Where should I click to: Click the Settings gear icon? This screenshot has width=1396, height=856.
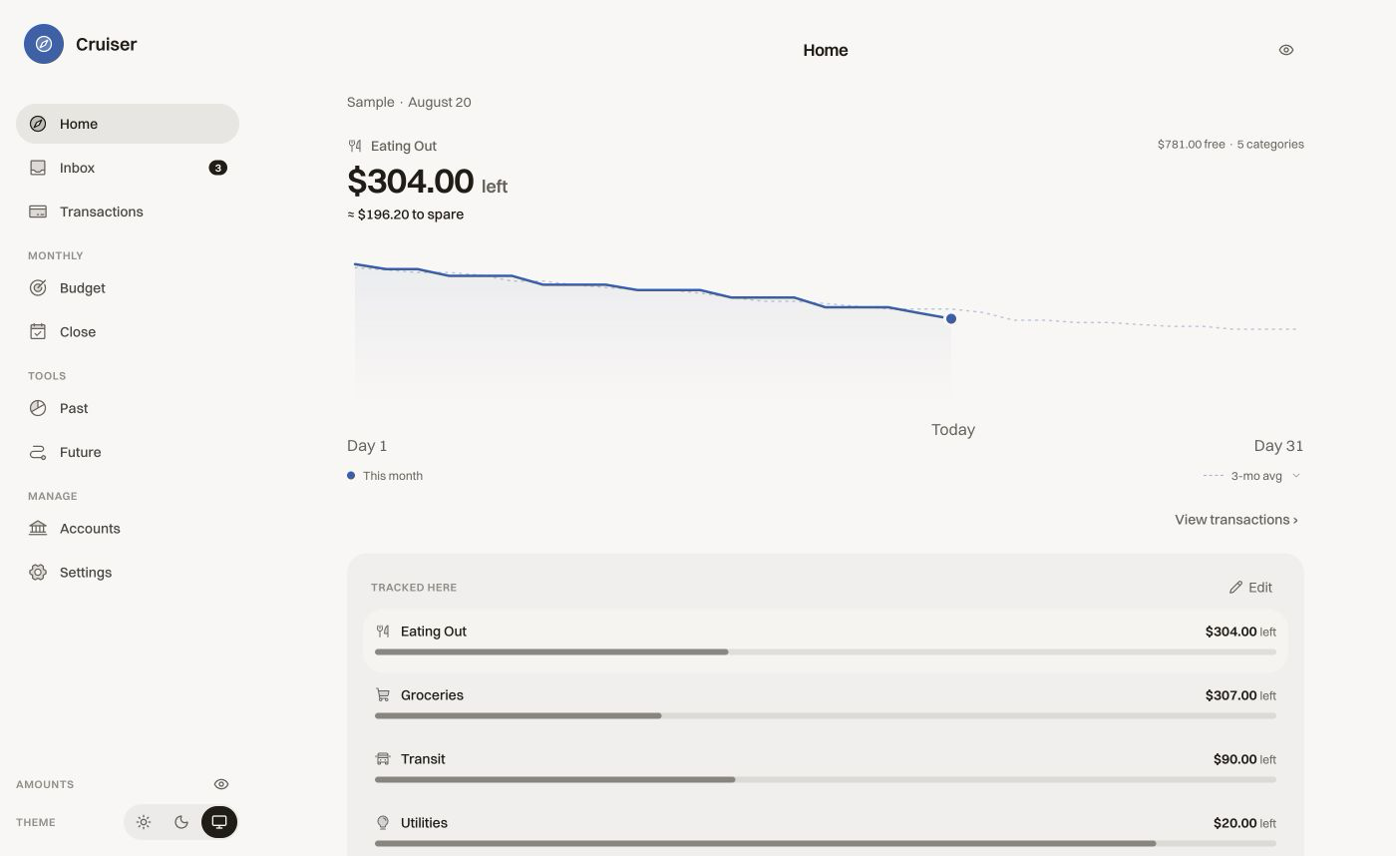(x=38, y=573)
